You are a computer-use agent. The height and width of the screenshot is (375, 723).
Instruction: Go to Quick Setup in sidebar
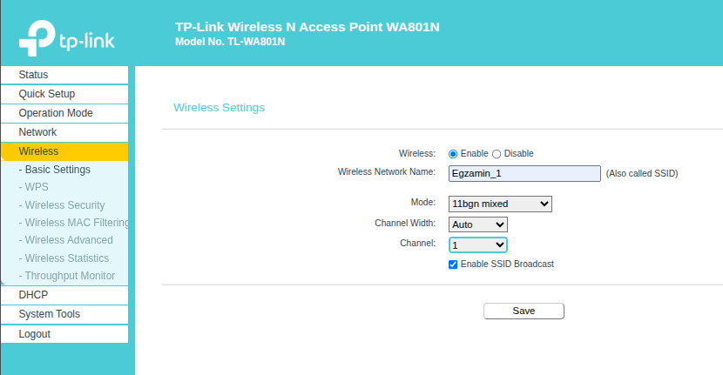(64, 94)
